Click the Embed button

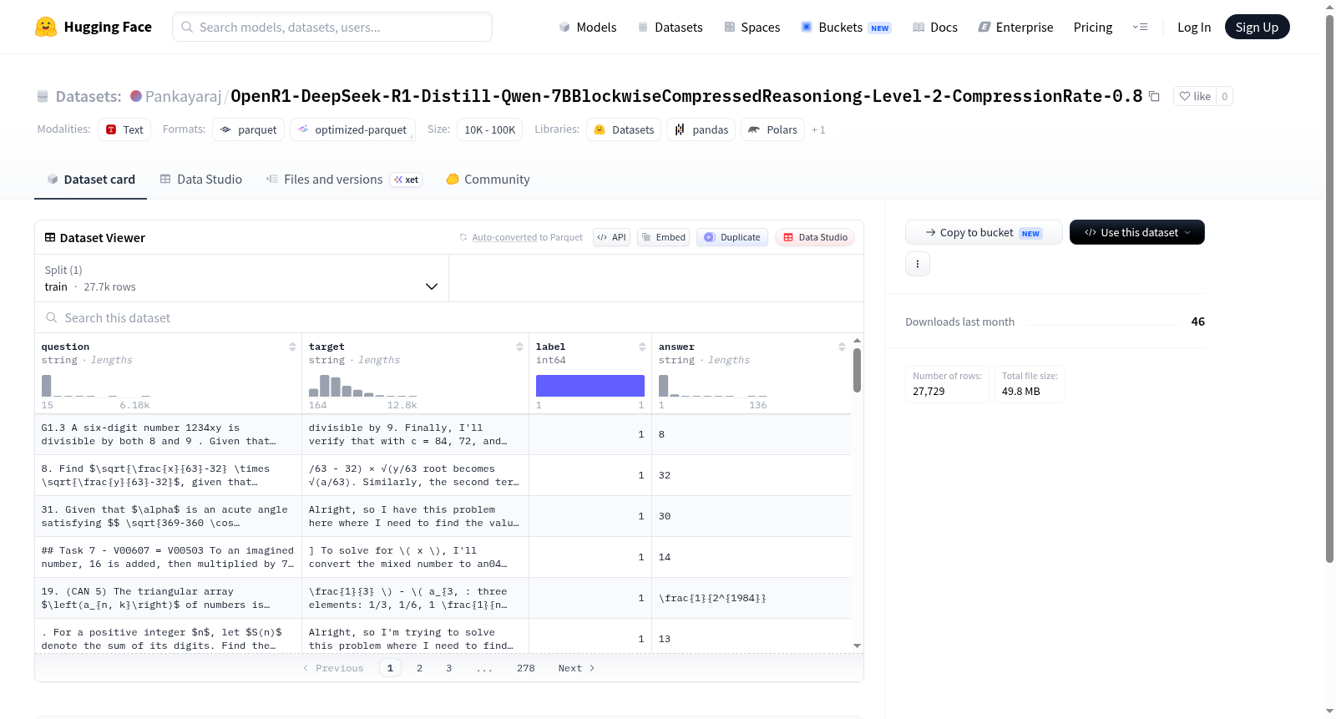click(663, 237)
